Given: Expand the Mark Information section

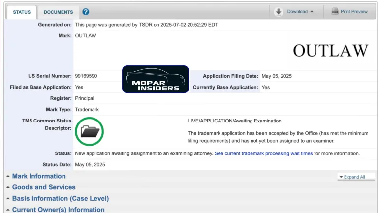Looking at the screenshot, I should pyautogui.click(x=38, y=176).
